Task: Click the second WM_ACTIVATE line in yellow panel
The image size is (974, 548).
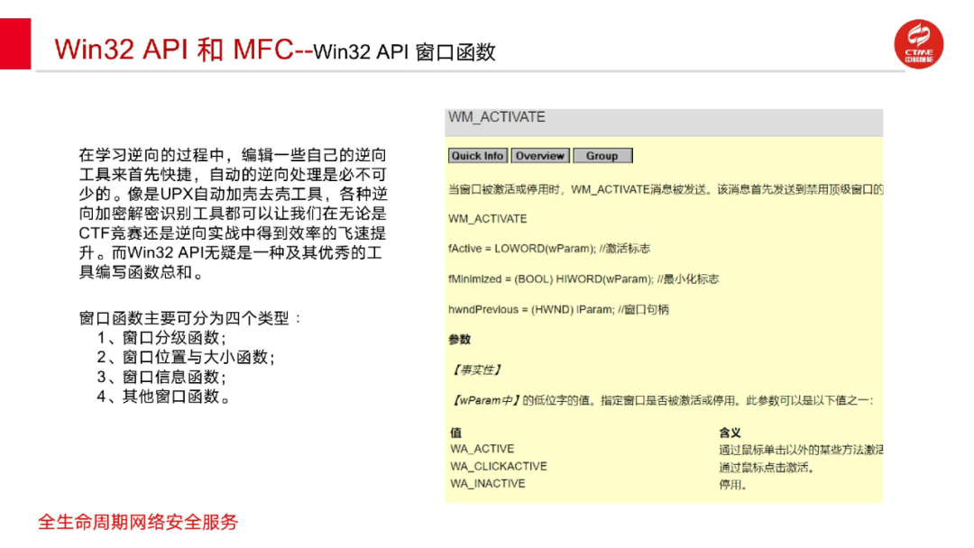Action: (488, 219)
